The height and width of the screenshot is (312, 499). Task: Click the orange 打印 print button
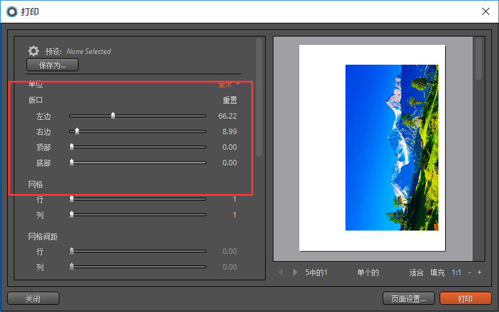coord(465,299)
